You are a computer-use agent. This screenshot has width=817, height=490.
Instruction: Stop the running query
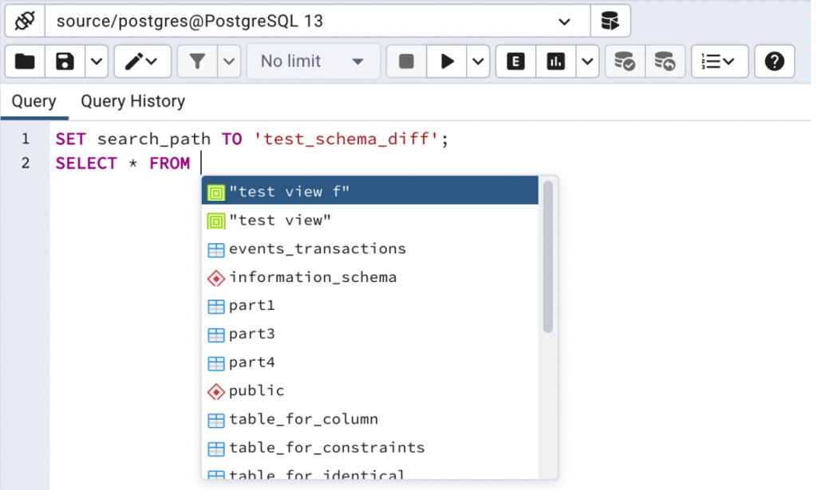click(405, 61)
